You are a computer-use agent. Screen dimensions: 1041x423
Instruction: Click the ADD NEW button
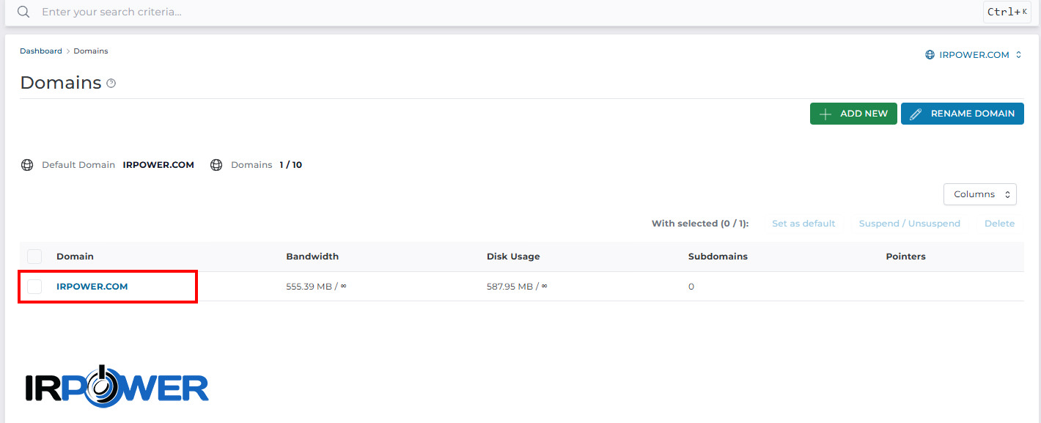click(x=853, y=114)
